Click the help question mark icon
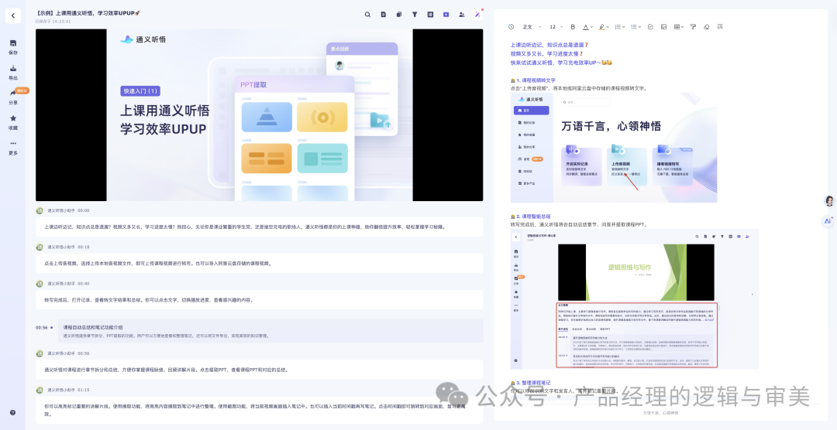Image resolution: width=837 pixels, height=430 pixels. [13, 412]
